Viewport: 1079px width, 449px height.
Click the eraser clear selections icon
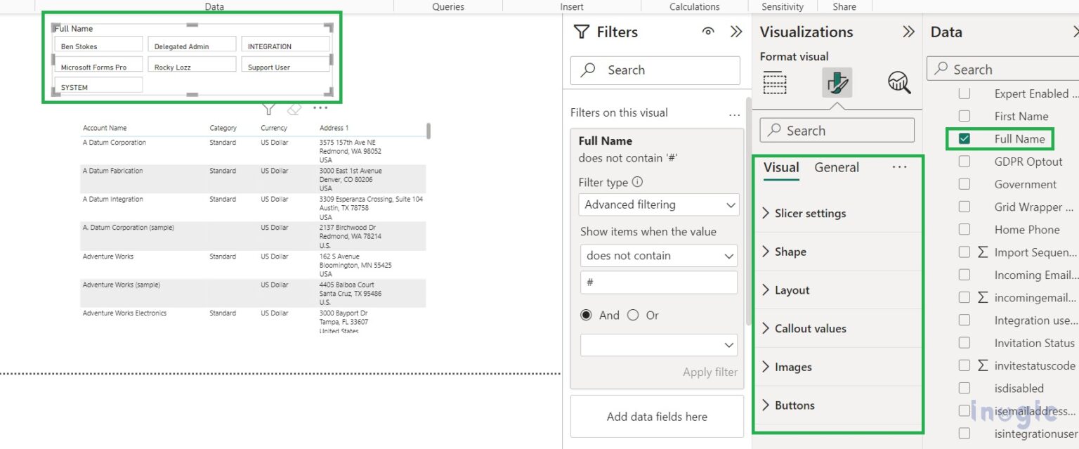294,109
